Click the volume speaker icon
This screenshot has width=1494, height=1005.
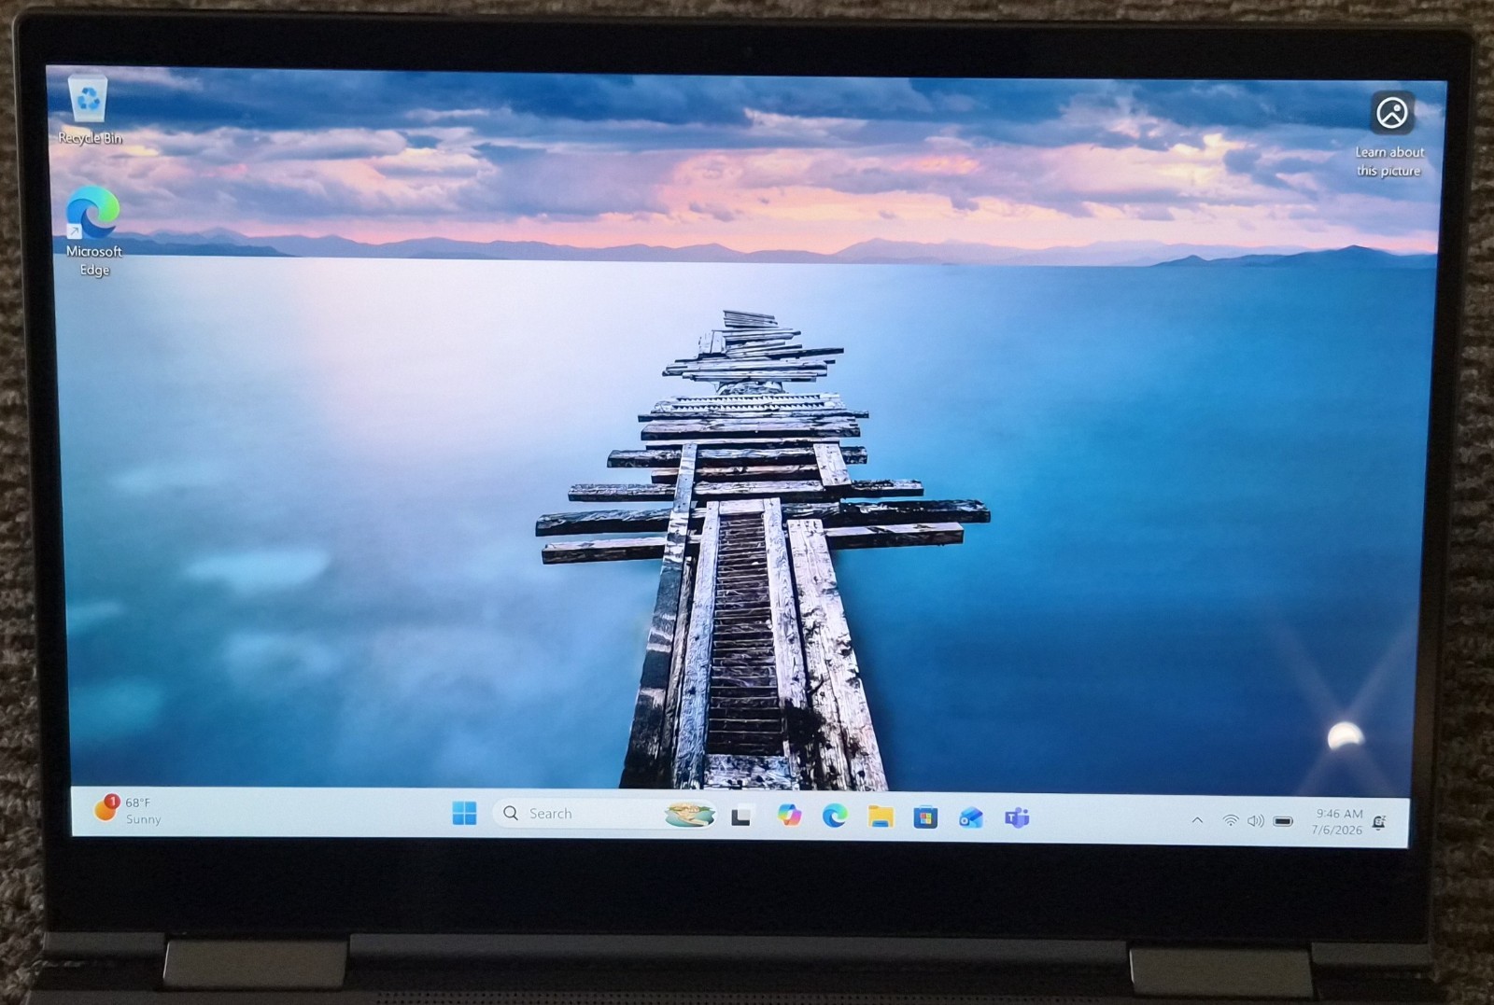(x=1256, y=821)
